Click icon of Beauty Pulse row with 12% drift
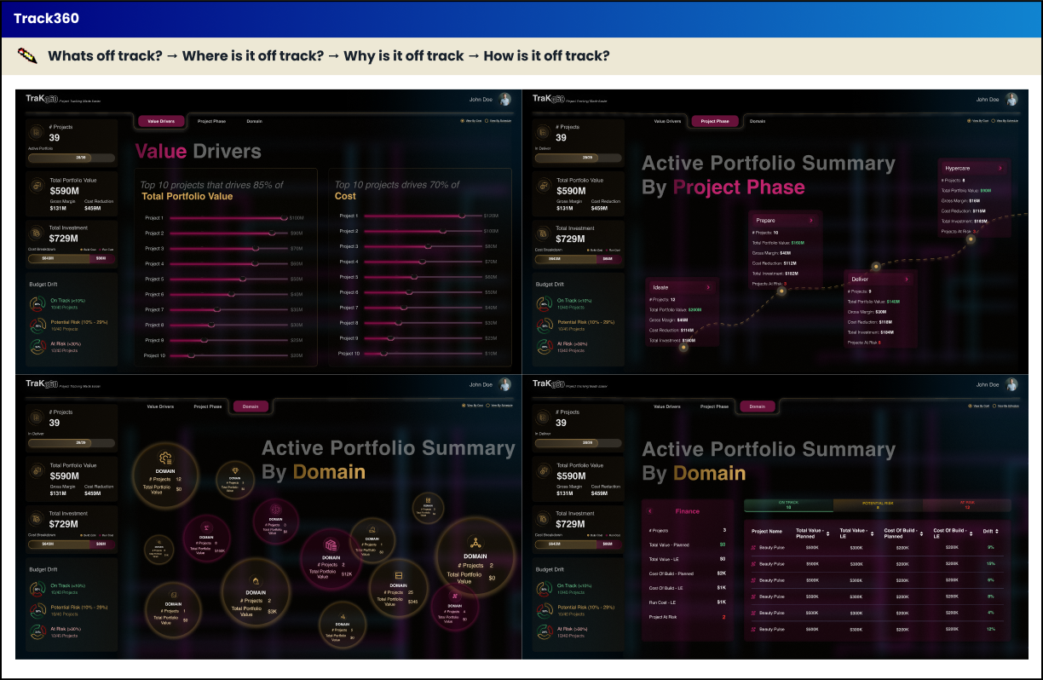This screenshot has height=680, width=1043. [x=753, y=629]
